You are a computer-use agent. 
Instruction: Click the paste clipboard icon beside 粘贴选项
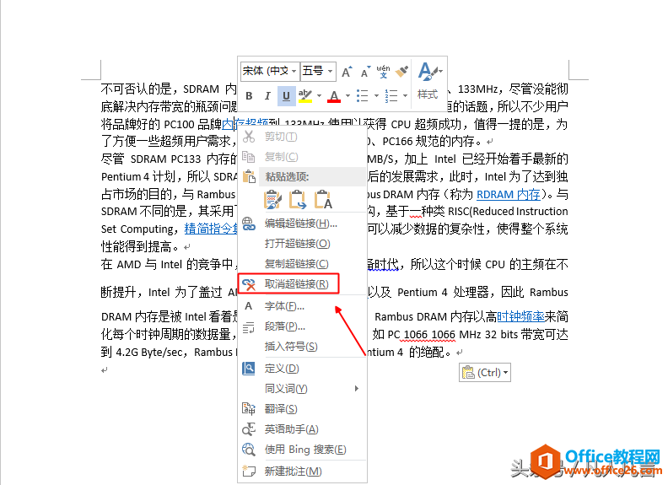249,176
